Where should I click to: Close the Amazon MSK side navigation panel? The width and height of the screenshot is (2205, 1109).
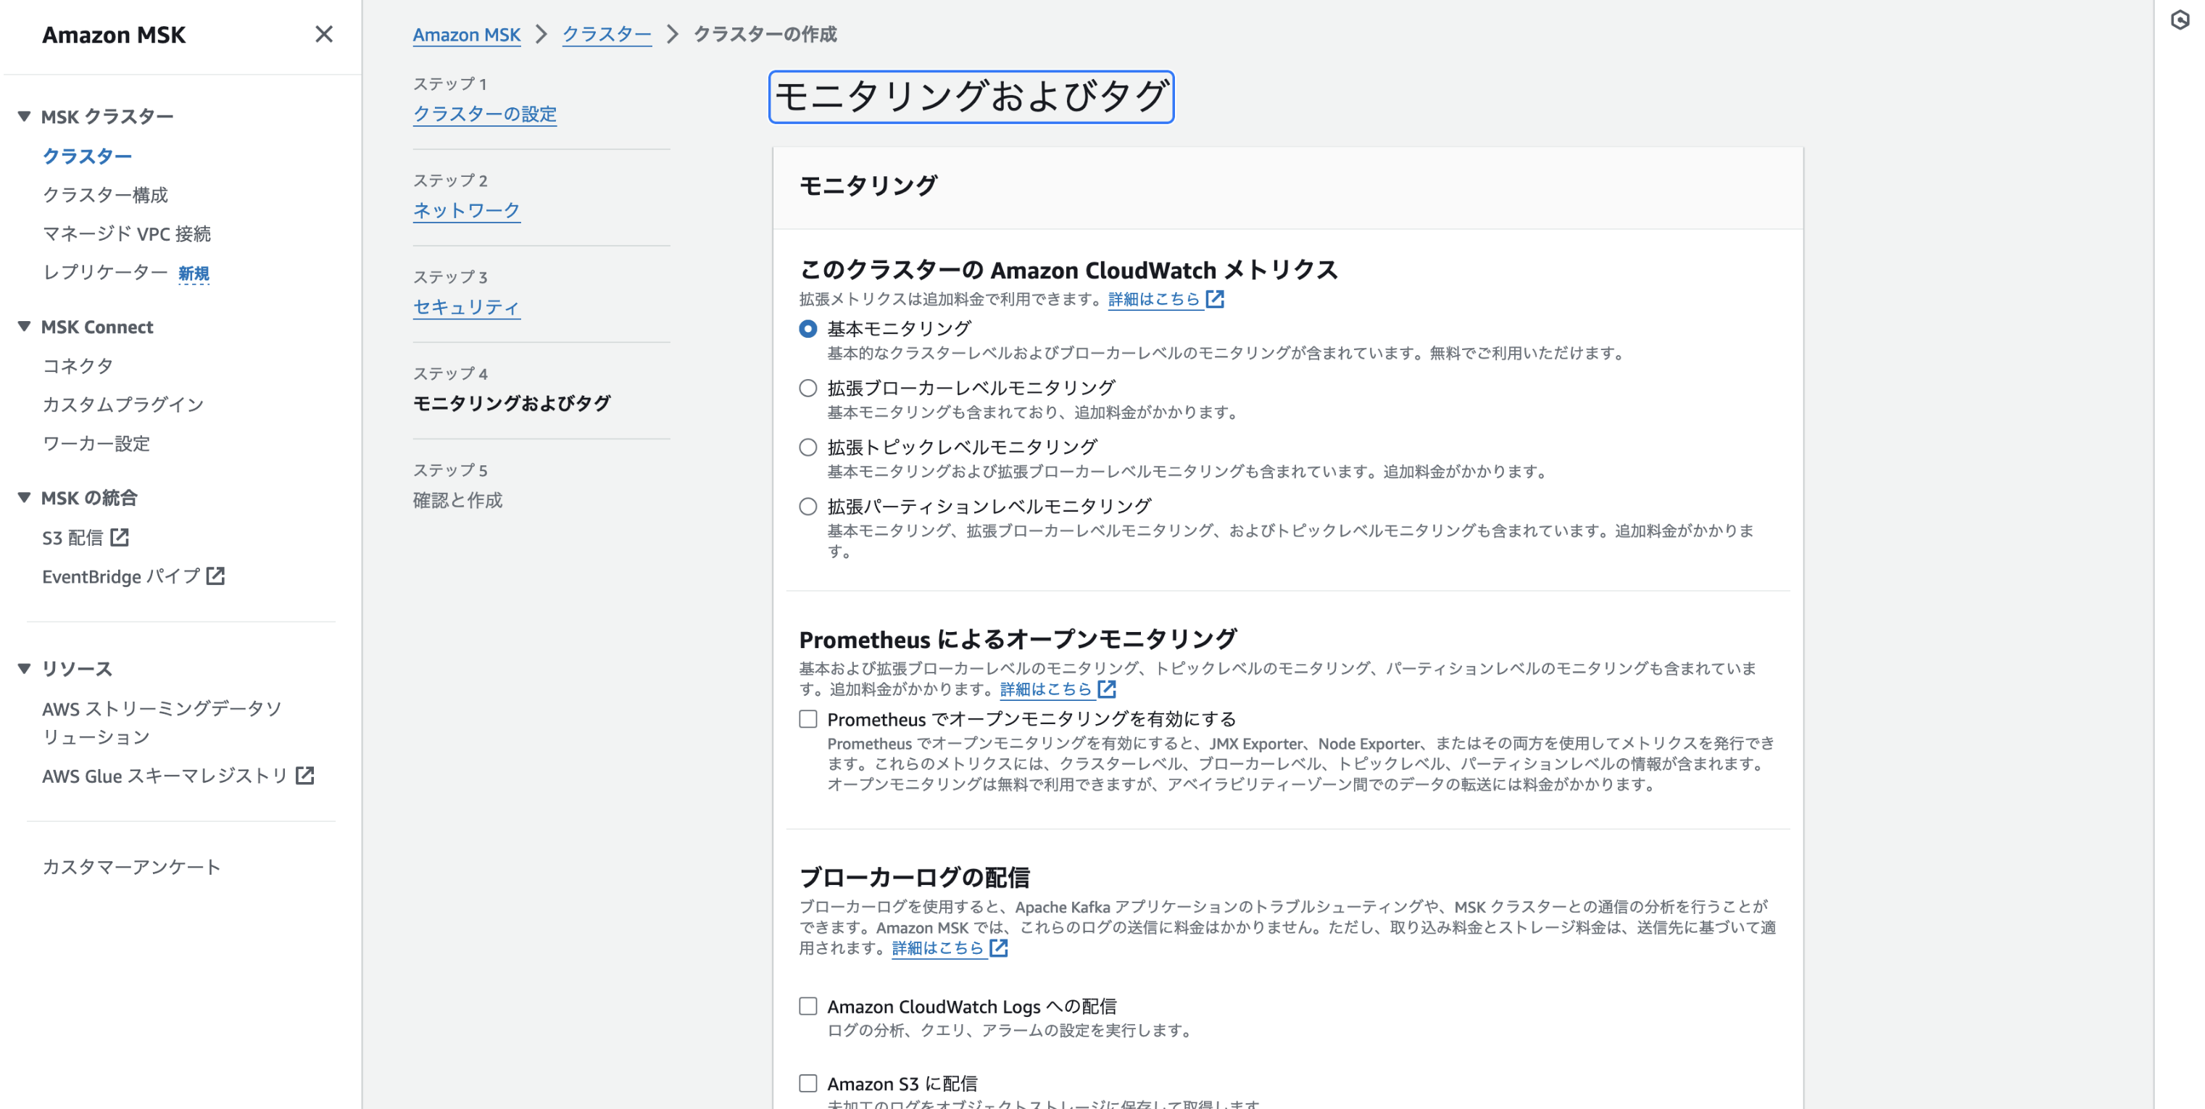(x=323, y=34)
